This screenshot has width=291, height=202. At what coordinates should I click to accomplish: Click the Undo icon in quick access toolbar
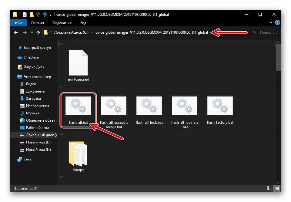(45, 14)
